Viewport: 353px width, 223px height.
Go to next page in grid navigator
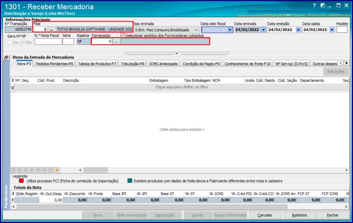click(x=39, y=170)
